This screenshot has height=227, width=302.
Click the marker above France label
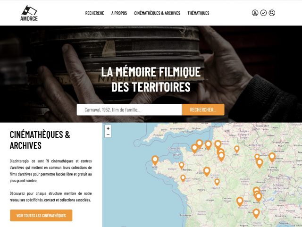(x=217, y=182)
